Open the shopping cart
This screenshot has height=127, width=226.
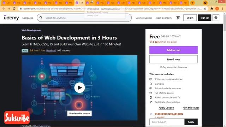point(178,18)
